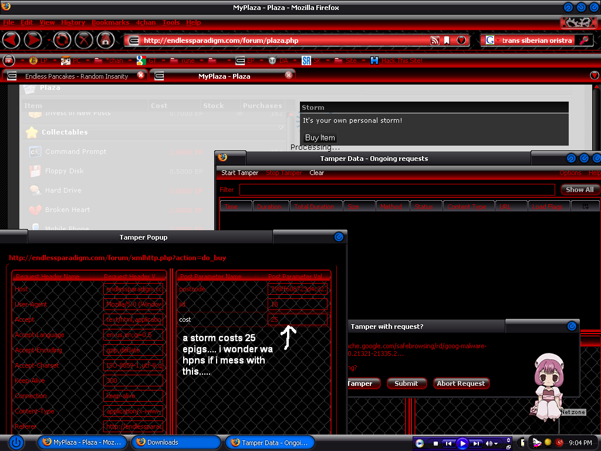Screen dimensions: 601x451
Task: Reload the page with the Refresh icon
Action: [62, 40]
